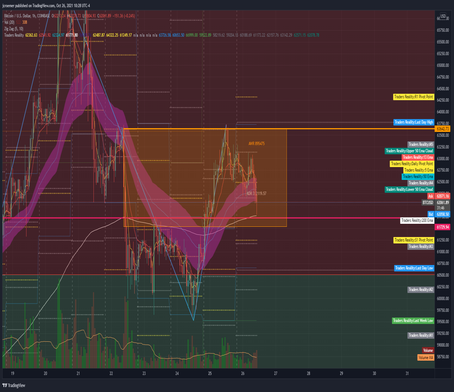
Task: Select the Traders Reality indicator legend
Action: pos(14,35)
